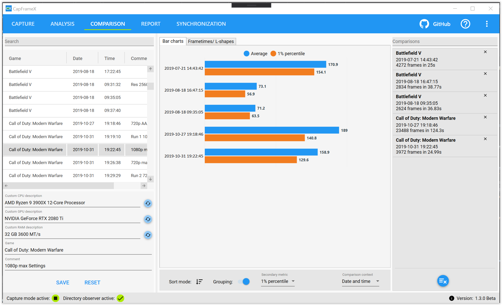The height and width of the screenshot is (305, 502).
Task: Click refresh icon beside CPU description
Action: 148,204
